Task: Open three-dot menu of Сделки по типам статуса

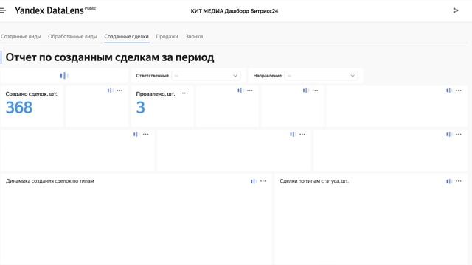Action: coord(459,181)
